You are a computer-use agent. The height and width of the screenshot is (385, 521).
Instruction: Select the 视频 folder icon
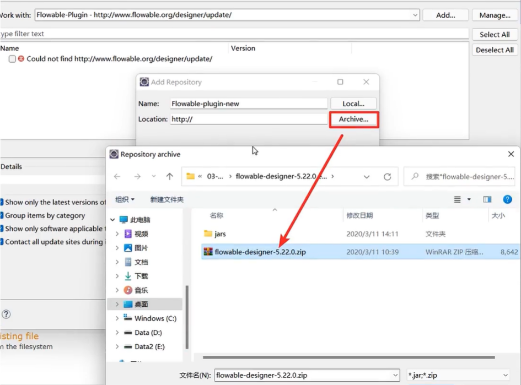(128, 234)
